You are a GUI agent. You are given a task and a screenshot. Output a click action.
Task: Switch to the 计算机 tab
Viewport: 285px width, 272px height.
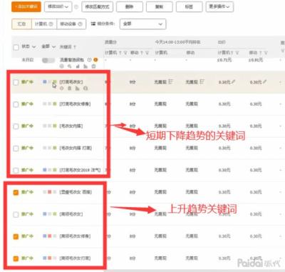tap(44, 24)
